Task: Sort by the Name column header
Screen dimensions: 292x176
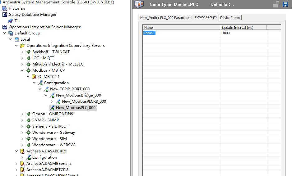Action: pos(181,28)
